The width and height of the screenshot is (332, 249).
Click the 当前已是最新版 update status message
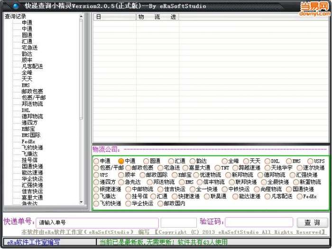click(x=164, y=242)
